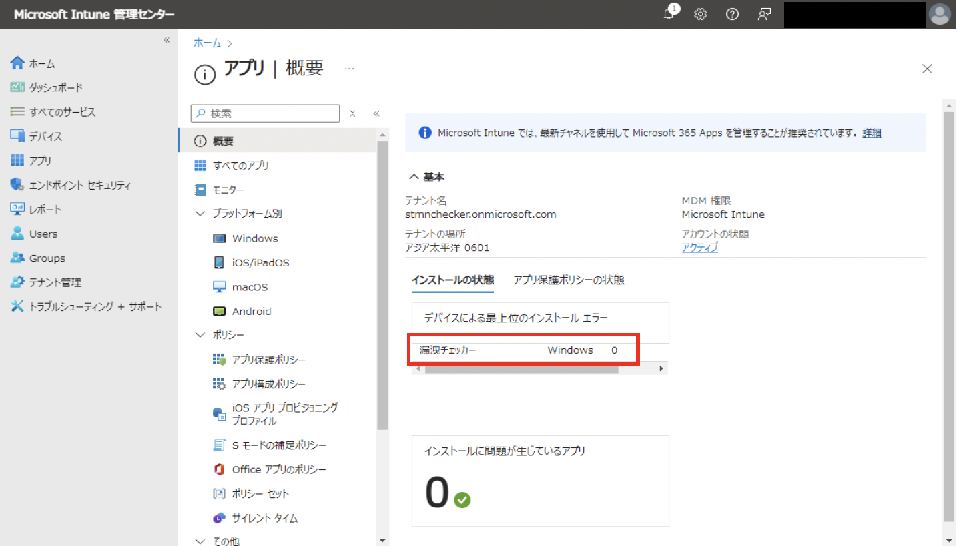
Task: Click right arrow of error list scrollbar
Action: [x=661, y=369]
